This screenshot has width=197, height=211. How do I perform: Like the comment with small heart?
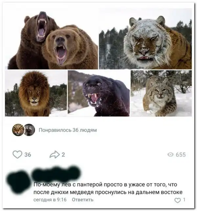[178, 200]
